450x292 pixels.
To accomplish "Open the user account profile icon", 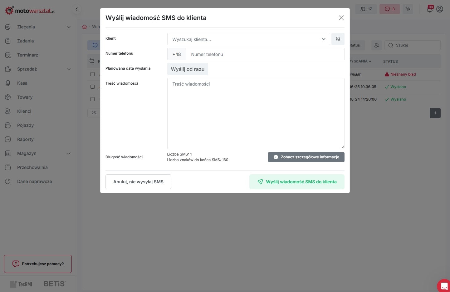I will 440,9.
